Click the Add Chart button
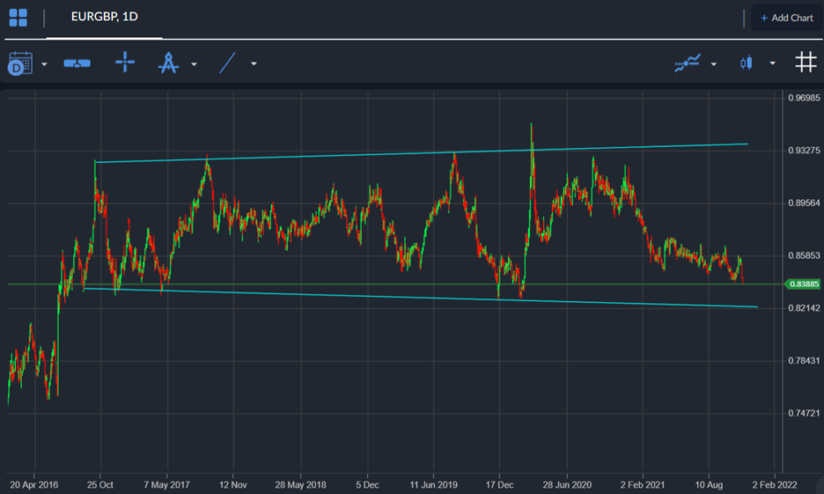This screenshot has width=824, height=494. coord(786,18)
